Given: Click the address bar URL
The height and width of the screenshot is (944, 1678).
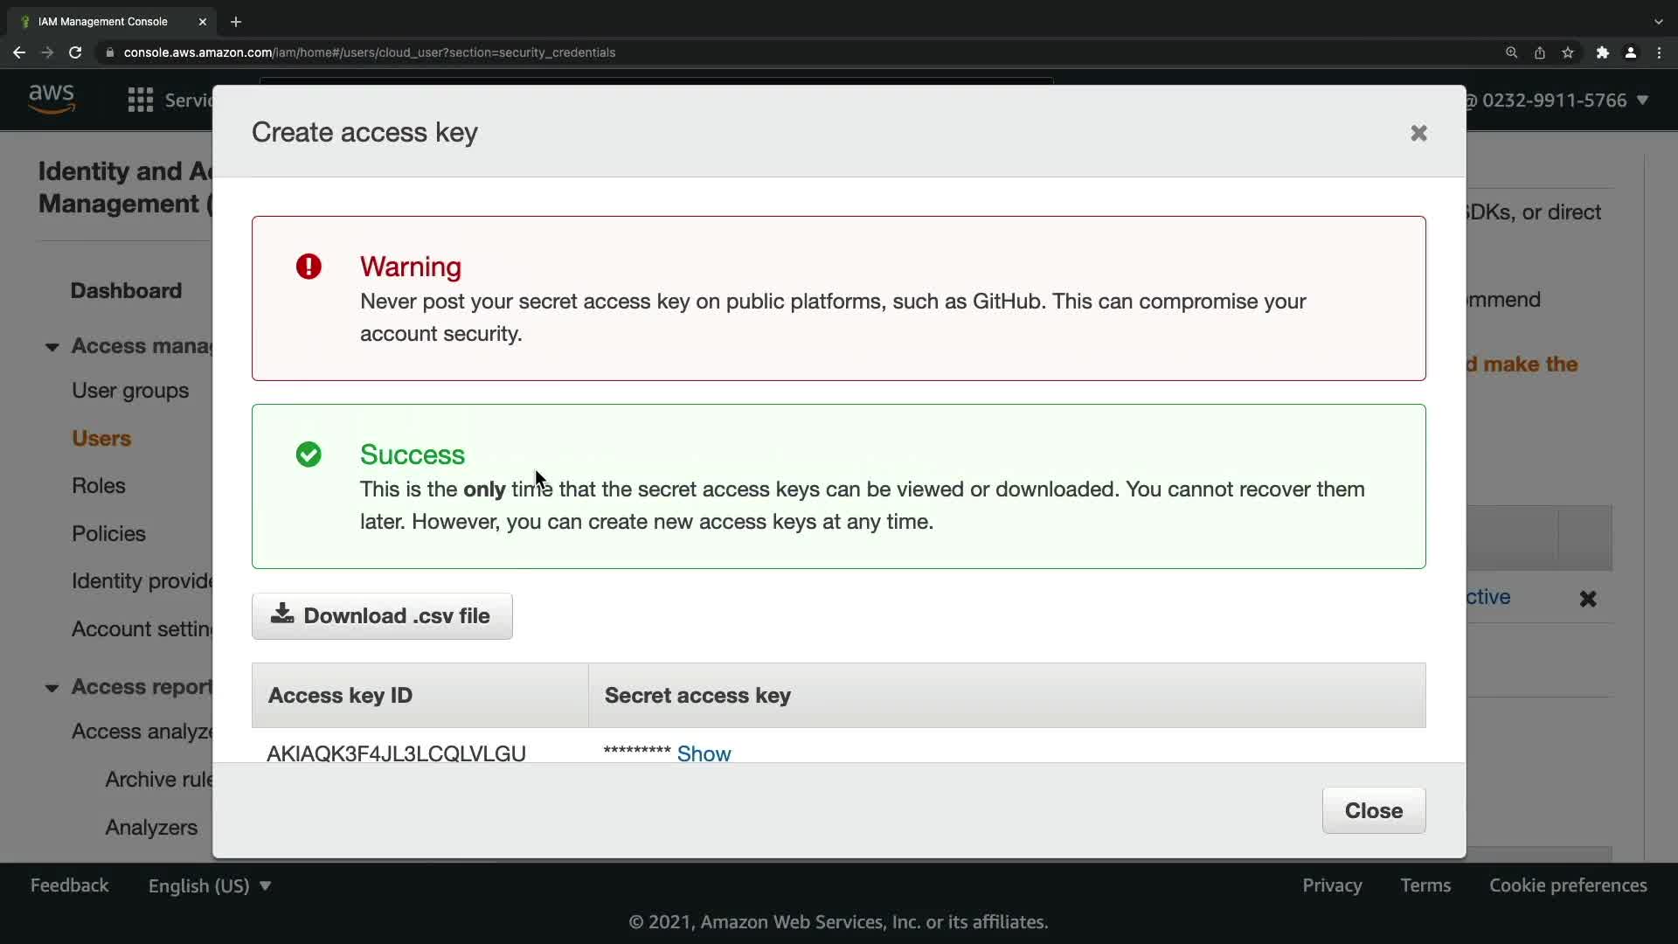Looking at the screenshot, I should pyautogui.click(x=369, y=52).
